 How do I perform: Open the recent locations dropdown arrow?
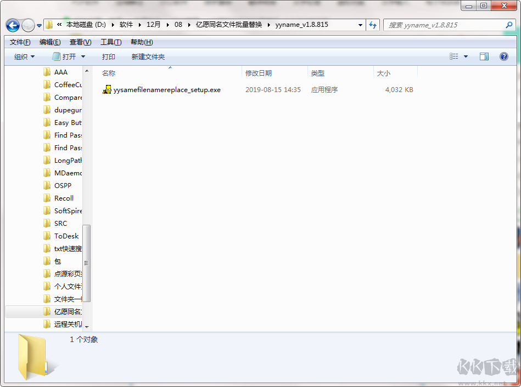(x=39, y=26)
